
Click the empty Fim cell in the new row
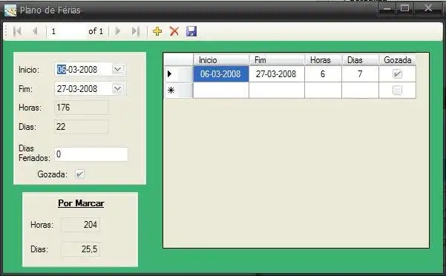tap(277, 91)
